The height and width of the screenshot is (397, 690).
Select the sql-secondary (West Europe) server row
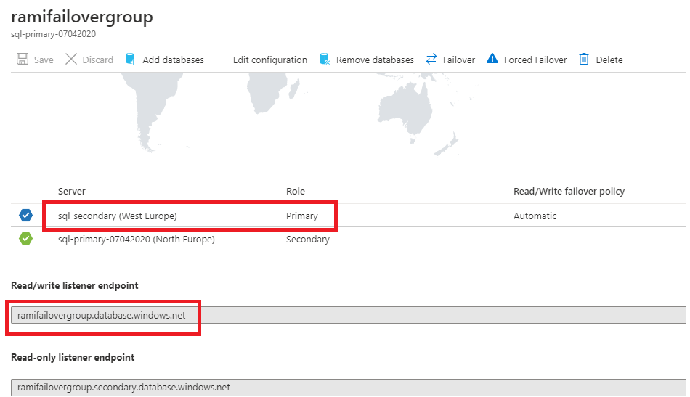coord(118,216)
